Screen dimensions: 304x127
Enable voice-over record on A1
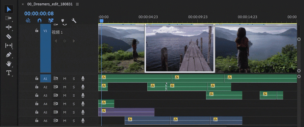[x=83, y=78]
